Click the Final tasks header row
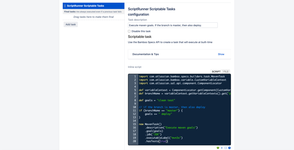 point(93,12)
